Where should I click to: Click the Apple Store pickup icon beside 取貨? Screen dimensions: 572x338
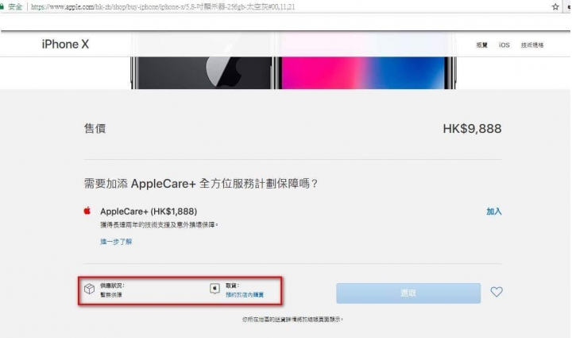tap(214, 289)
